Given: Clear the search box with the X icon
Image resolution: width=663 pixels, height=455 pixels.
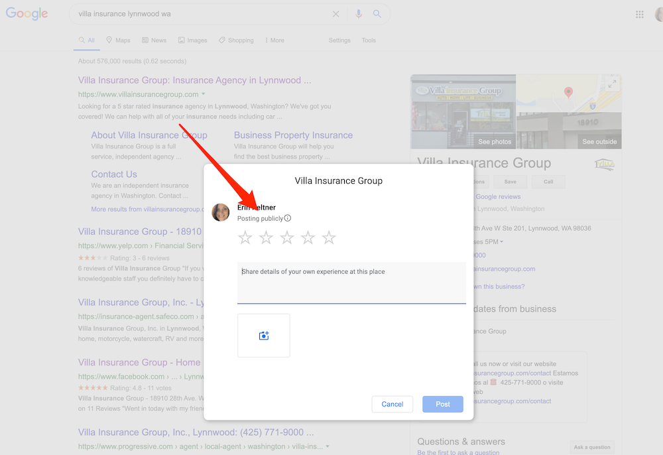Looking at the screenshot, I should (335, 14).
